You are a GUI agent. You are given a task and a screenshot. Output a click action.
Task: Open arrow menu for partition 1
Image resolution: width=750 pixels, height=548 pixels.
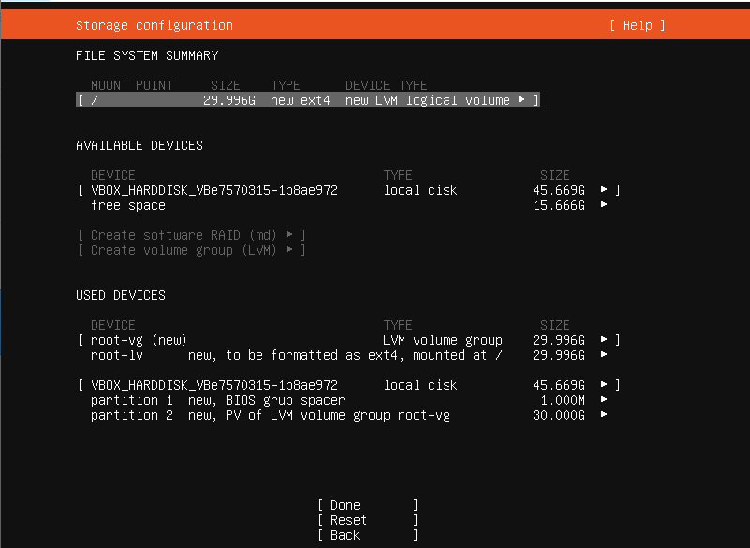coord(604,399)
